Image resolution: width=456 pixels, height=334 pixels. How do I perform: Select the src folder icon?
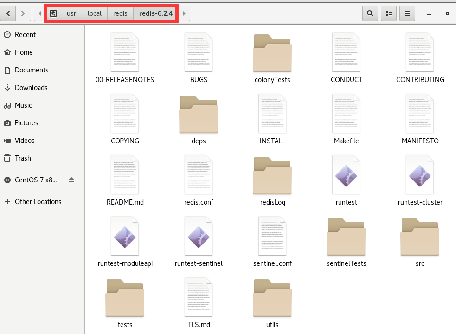420,237
